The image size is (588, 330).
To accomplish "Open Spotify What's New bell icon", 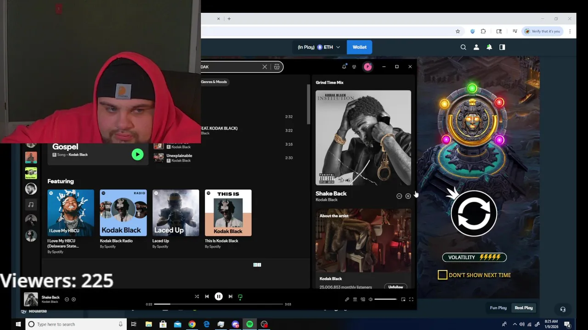I will tap(344, 66).
